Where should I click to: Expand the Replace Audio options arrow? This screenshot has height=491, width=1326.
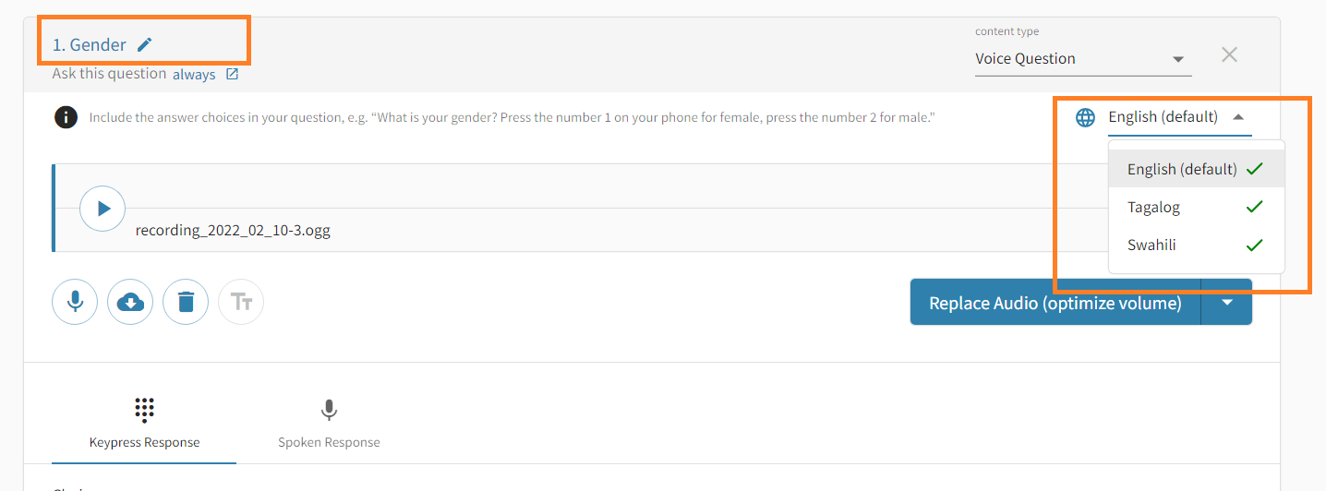pyautogui.click(x=1227, y=303)
